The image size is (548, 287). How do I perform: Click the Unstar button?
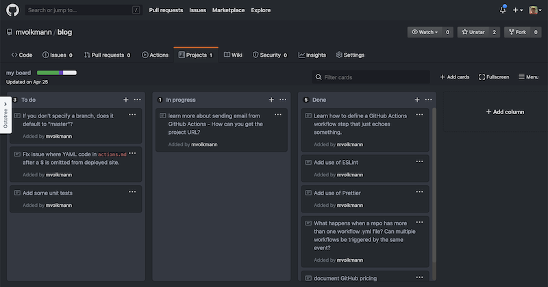(473, 32)
